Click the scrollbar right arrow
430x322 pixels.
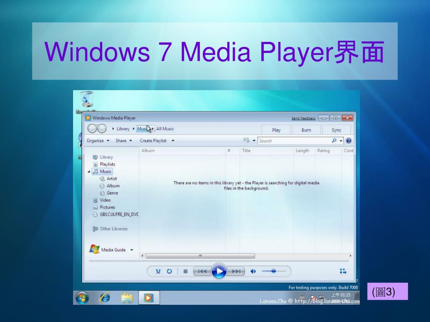pos(350,256)
